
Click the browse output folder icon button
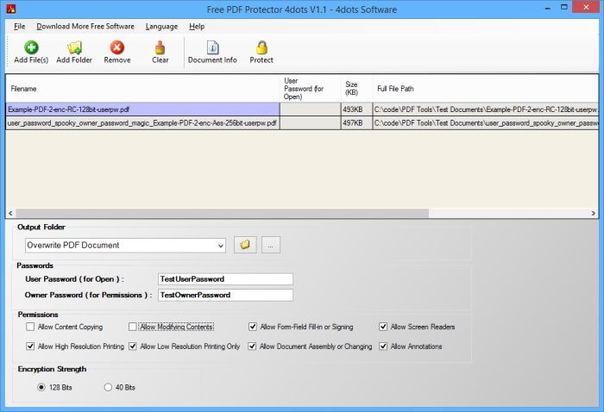[x=245, y=245]
